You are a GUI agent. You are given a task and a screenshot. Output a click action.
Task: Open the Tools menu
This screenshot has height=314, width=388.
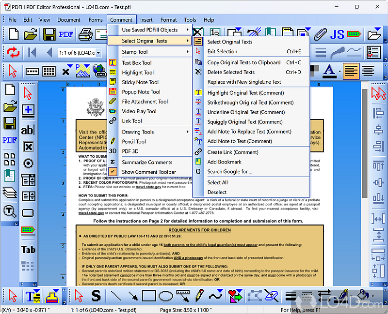(x=190, y=20)
